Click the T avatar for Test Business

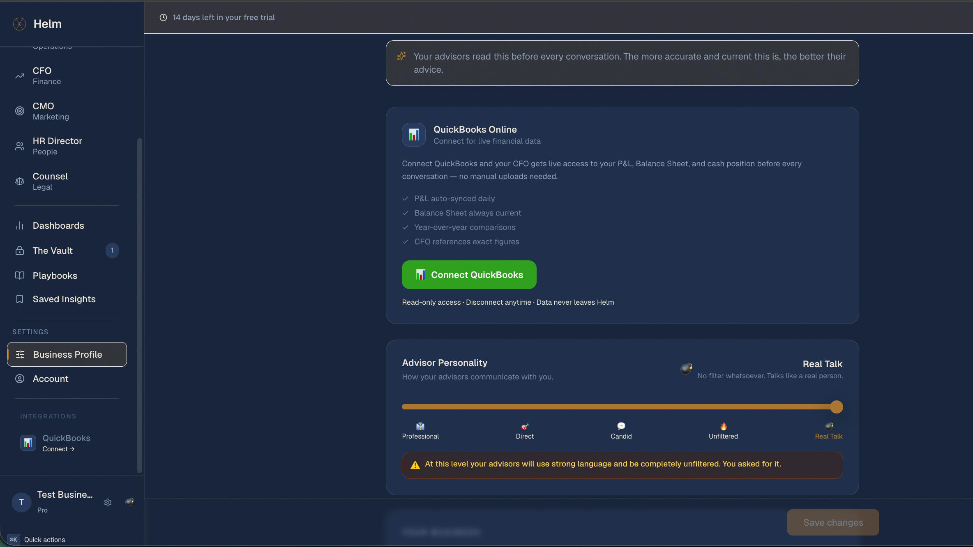click(x=21, y=502)
